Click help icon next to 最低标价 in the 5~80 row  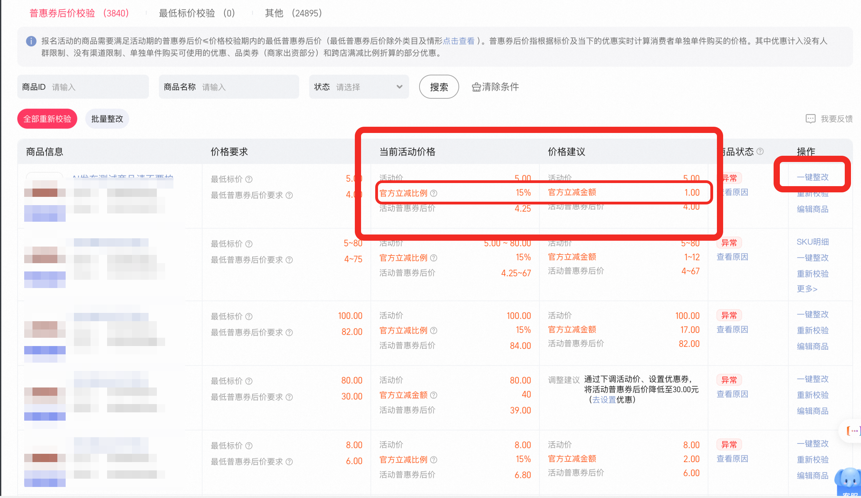pyautogui.click(x=249, y=244)
